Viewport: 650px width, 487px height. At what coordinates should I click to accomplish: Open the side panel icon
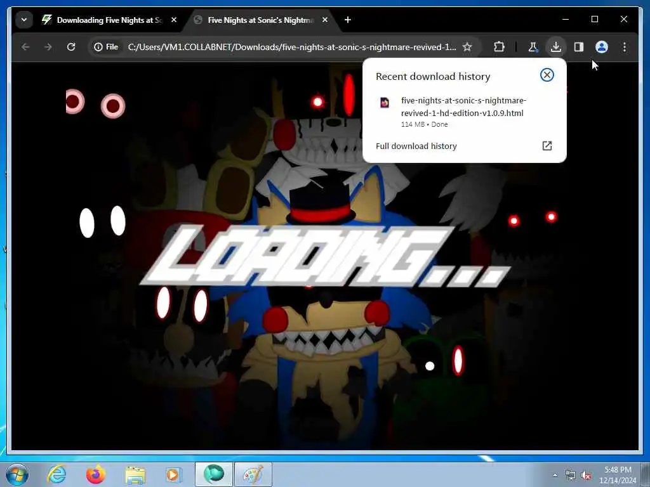[579, 47]
